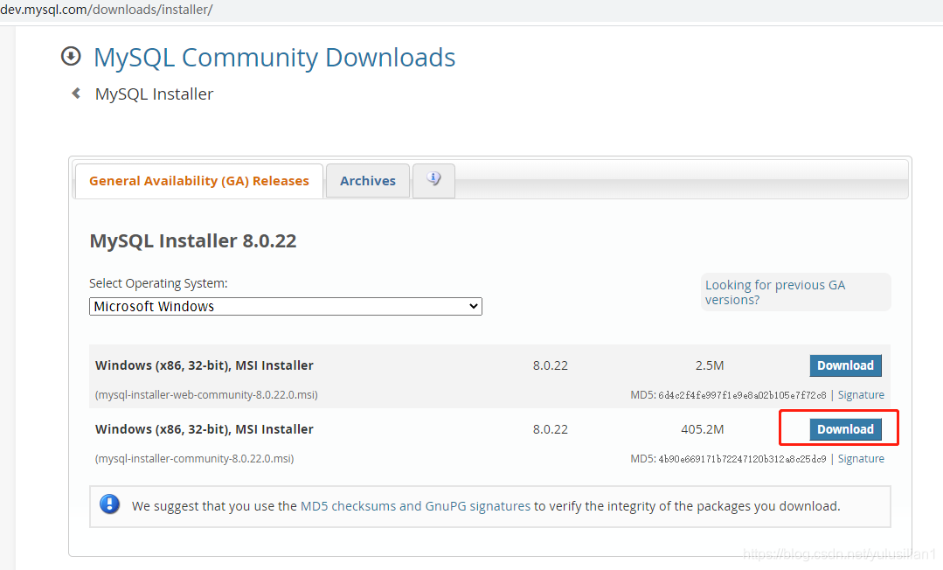943x570 pixels.
Task: Select the 405.2M file size text
Action: 703,429
